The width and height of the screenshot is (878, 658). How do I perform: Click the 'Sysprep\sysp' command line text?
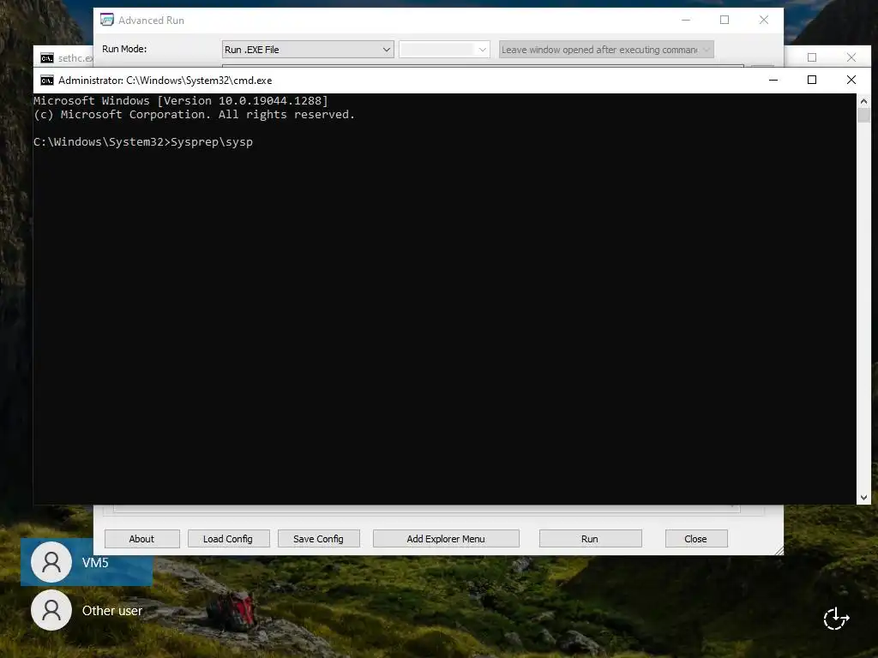(x=212, y=142)
